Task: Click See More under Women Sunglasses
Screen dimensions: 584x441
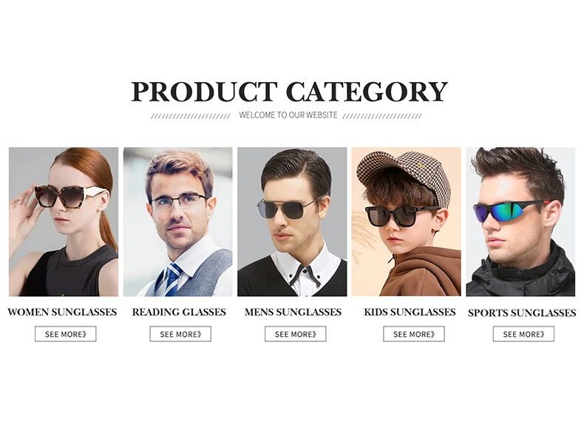Action: tap(66, 334)
